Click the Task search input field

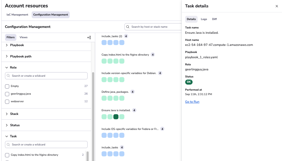pyautogui.click(x=46, y=144)
